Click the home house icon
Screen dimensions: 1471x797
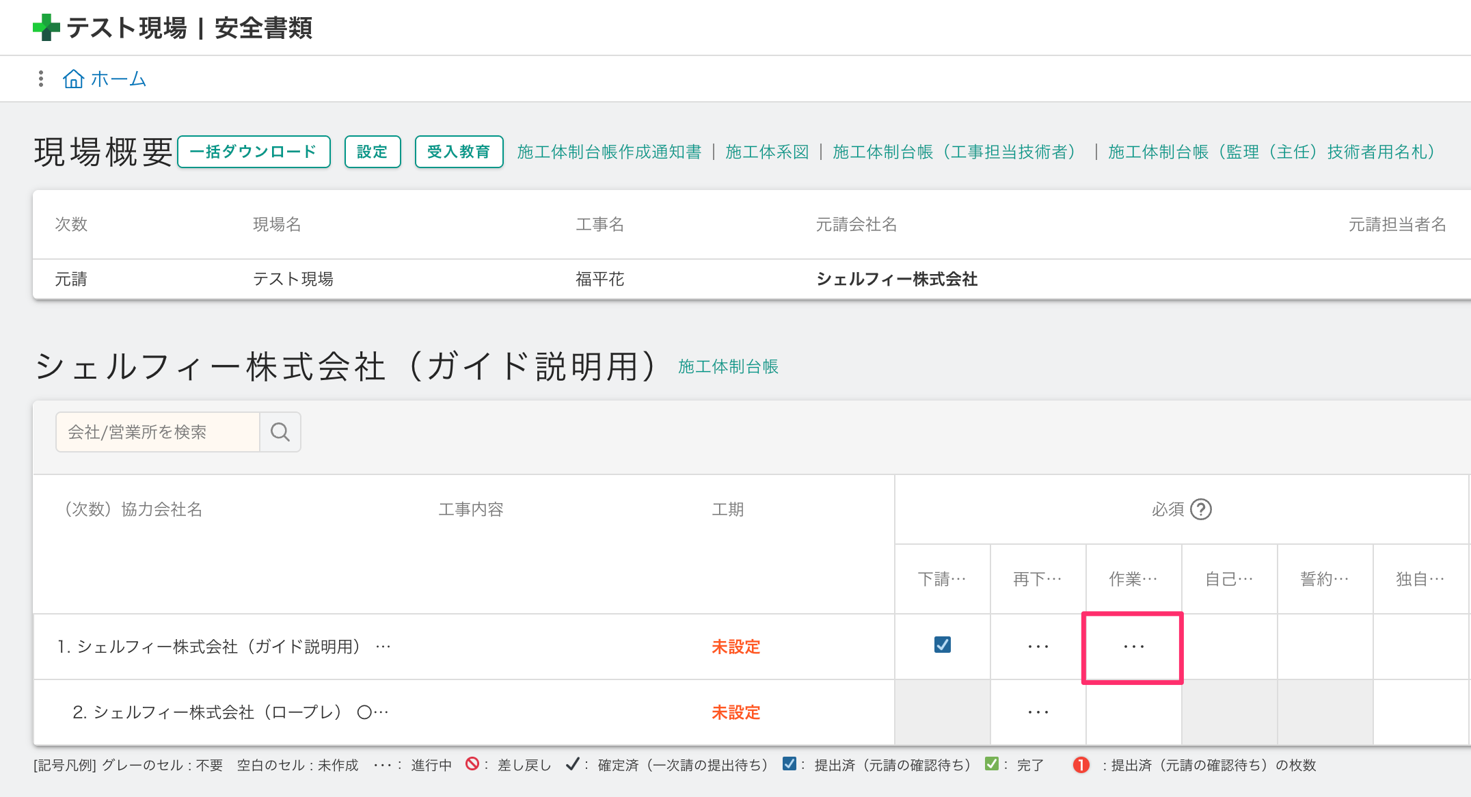click(73, 79)
